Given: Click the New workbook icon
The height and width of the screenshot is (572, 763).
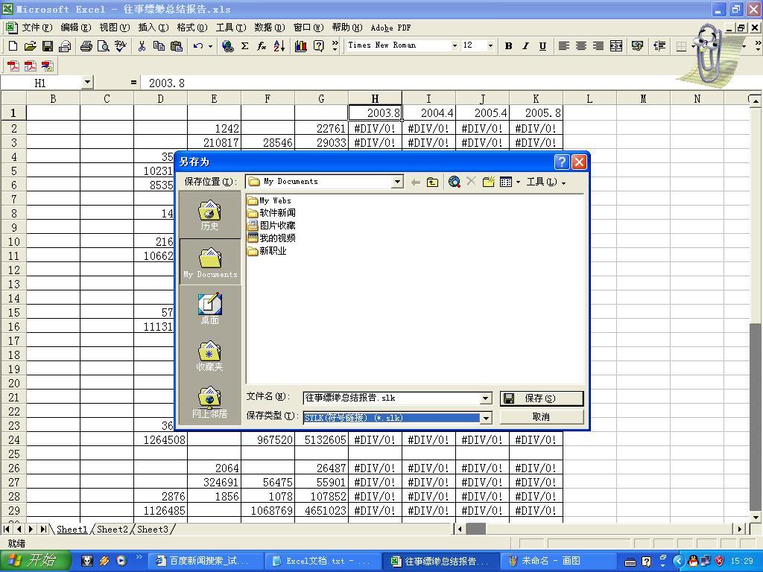Looking at the screenshot, I should click(x=13, y=45).
